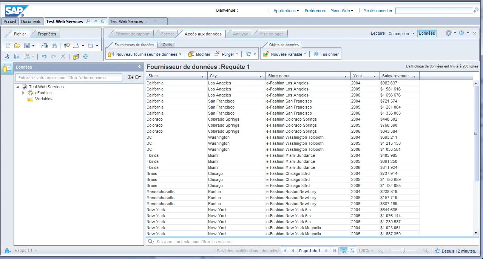This screenshot has height=259, width=483.
Task: Click the refresh data toolbar icon
Action: click(248, 54)
